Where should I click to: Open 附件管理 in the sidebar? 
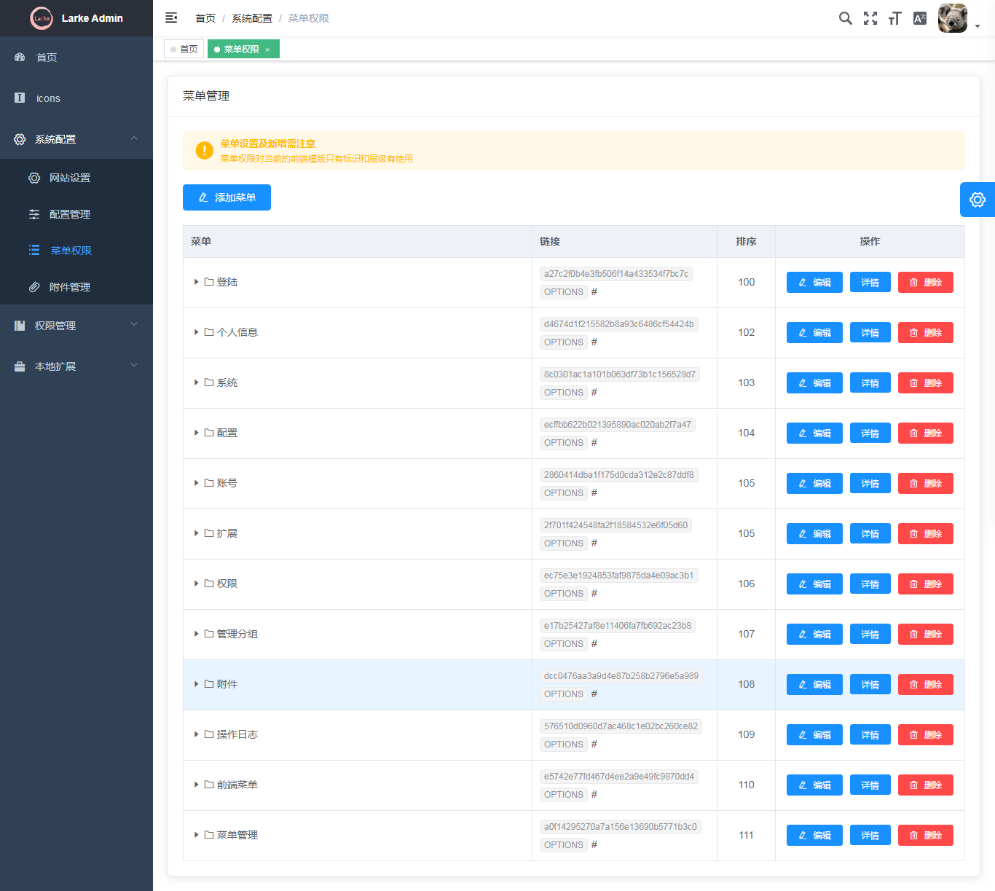pyautogui.click(x=76, y=287)
